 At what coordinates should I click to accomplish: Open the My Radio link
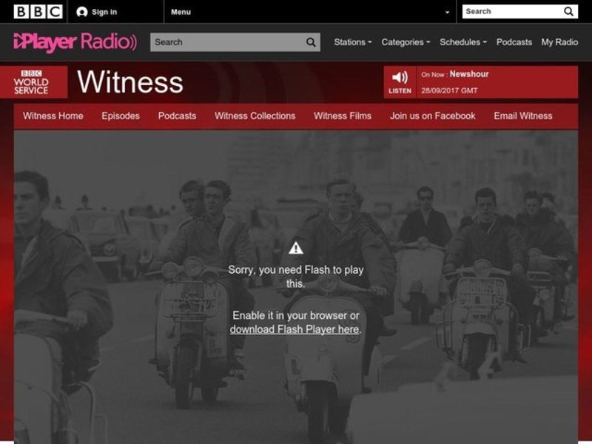coord(559,42)
